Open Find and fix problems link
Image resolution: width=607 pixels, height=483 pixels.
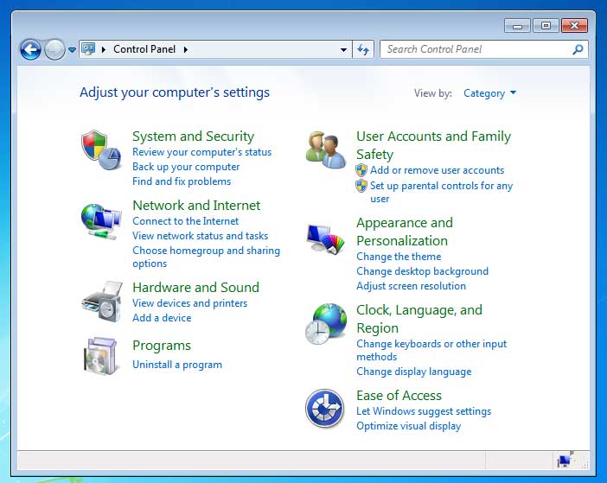(x=182, y=181)
